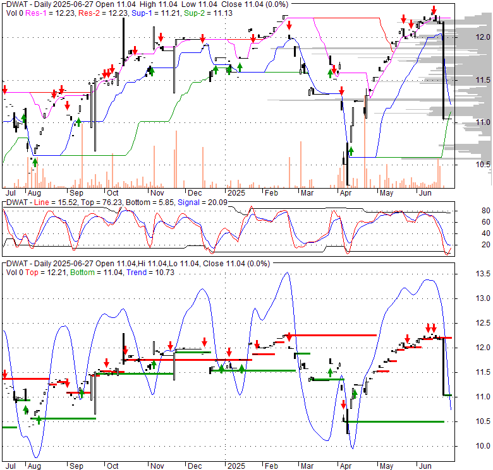Select the May month label on lower chart axis

[386, 466]
